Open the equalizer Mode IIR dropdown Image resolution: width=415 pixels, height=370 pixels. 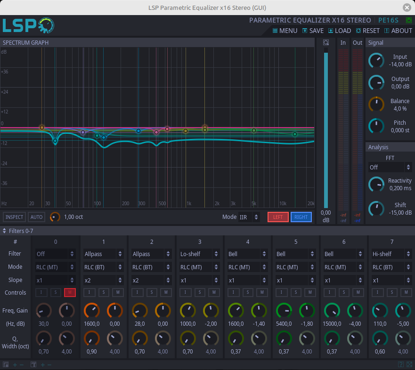249,217
